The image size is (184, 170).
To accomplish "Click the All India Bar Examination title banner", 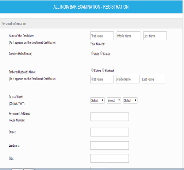I will (x=91, y=7).
